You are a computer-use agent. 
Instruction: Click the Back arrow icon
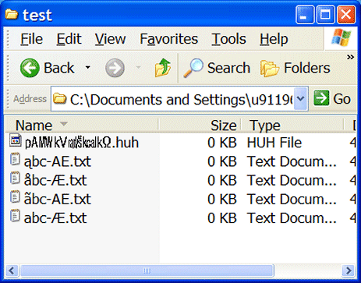pyautogui.click(x=30, y=68)
